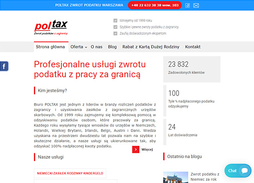Click the Poltax logo
Image resolution: width=254 pixels, height=183 pixels.
[51, 27]
